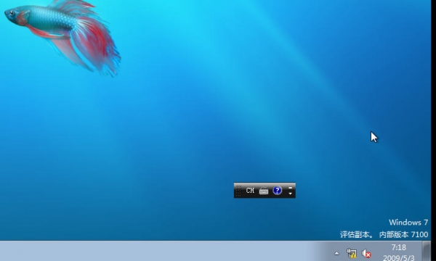Click Show Desktop strip at taskbar end
Screen dimensions: 436x261
427,251
